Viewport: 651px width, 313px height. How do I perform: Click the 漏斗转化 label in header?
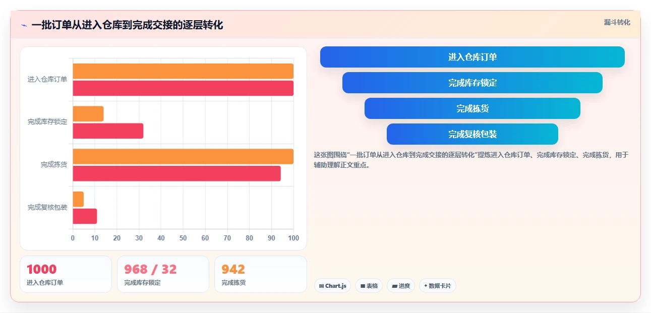pos(617,22)
